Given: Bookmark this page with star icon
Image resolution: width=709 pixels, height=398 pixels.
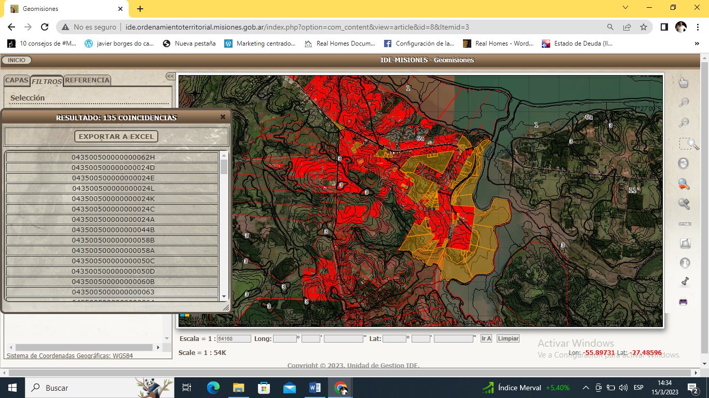Looking at the screenshot, I should tap(644, 27).
